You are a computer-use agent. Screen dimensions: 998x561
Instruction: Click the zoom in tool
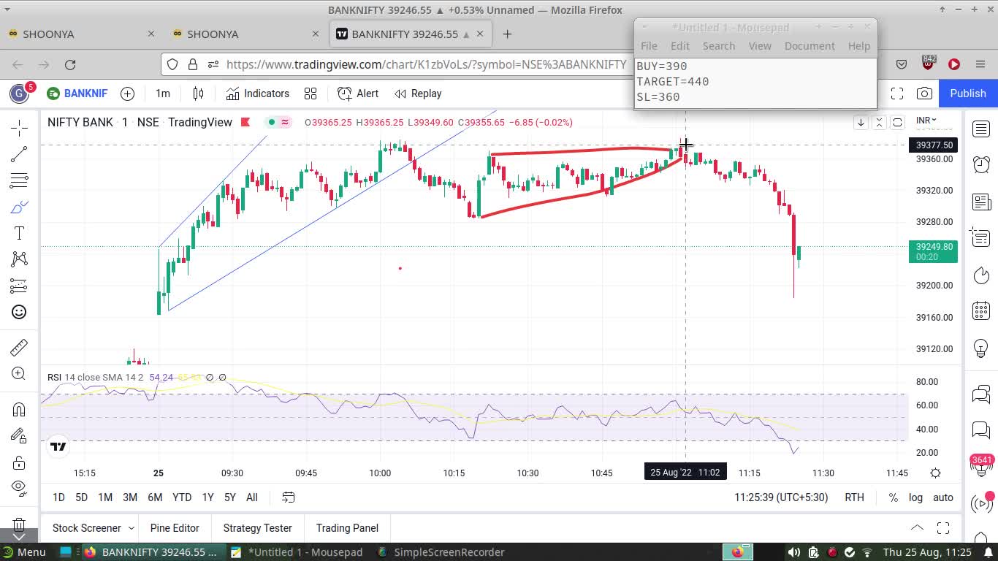pyautogui.click(x=20, y=373)
